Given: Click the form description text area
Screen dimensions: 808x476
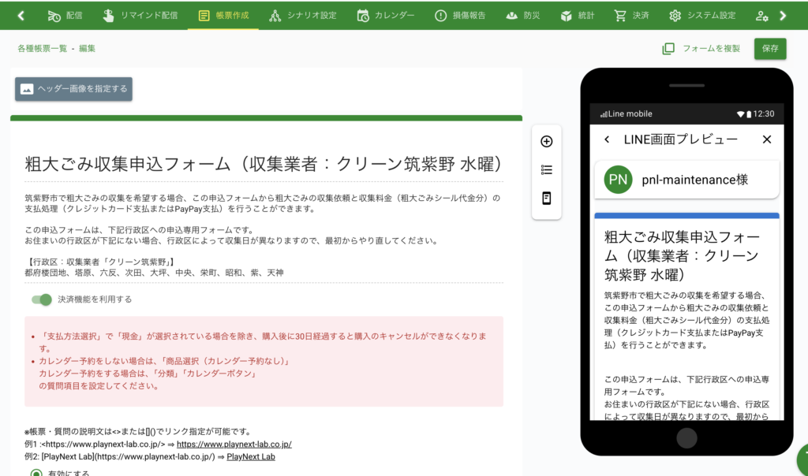Looking at the screenshot, I should [264, 235].
